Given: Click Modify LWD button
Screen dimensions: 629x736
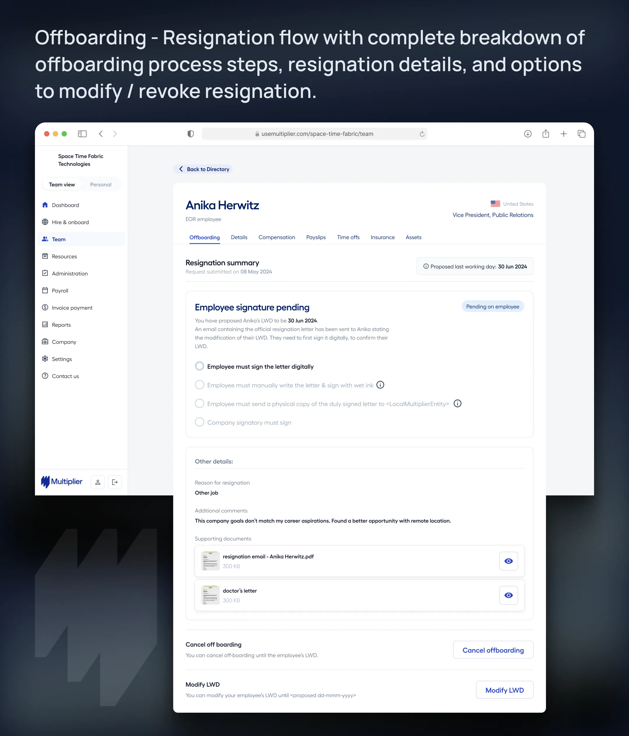Looking at the screenshot, I should coord(504,690).
